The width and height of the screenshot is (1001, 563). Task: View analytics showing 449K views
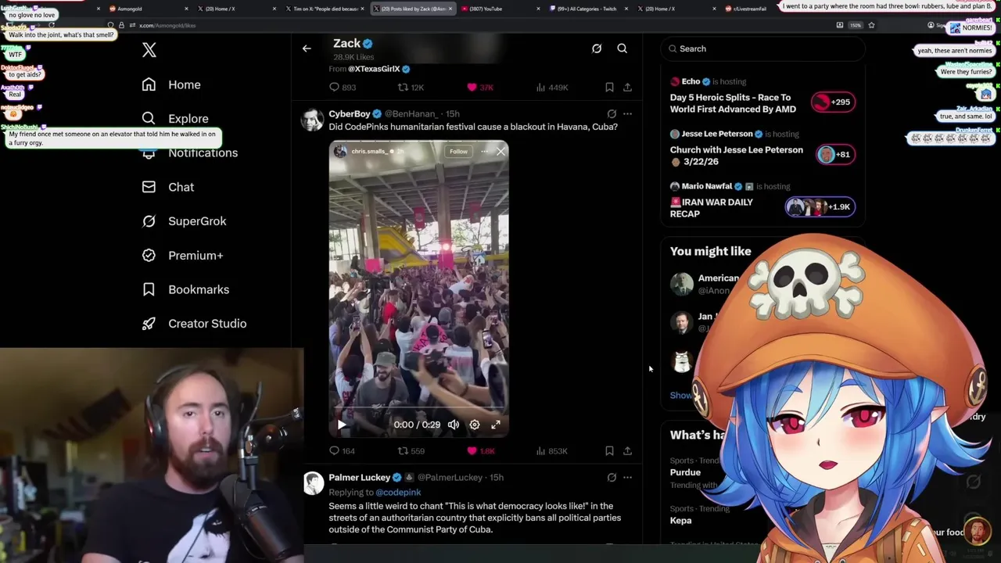(552, 88)
